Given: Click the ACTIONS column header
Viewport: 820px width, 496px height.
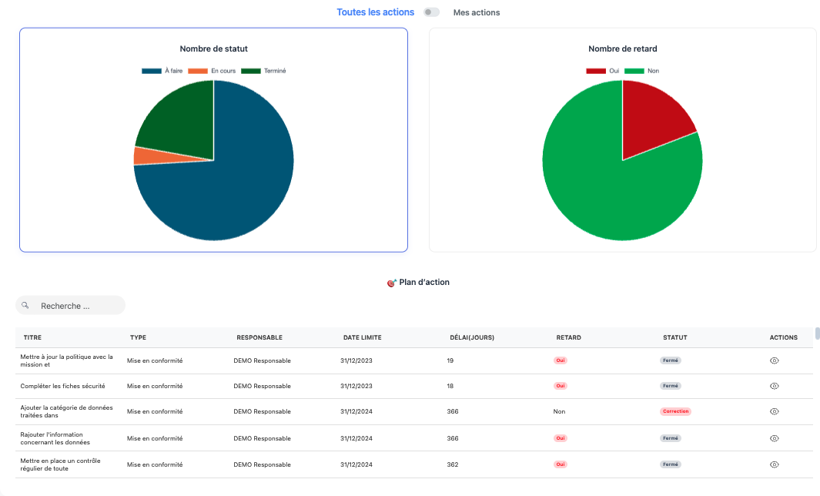Looking at the screenshot, I should (x=783, y=337).
